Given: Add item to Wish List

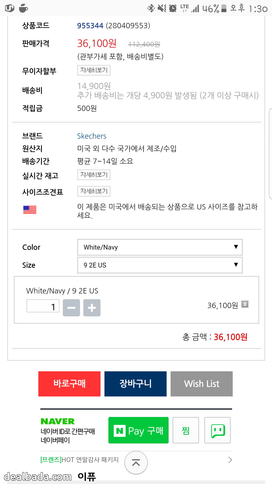Looking at the screenshot, I should coord(201,384).
